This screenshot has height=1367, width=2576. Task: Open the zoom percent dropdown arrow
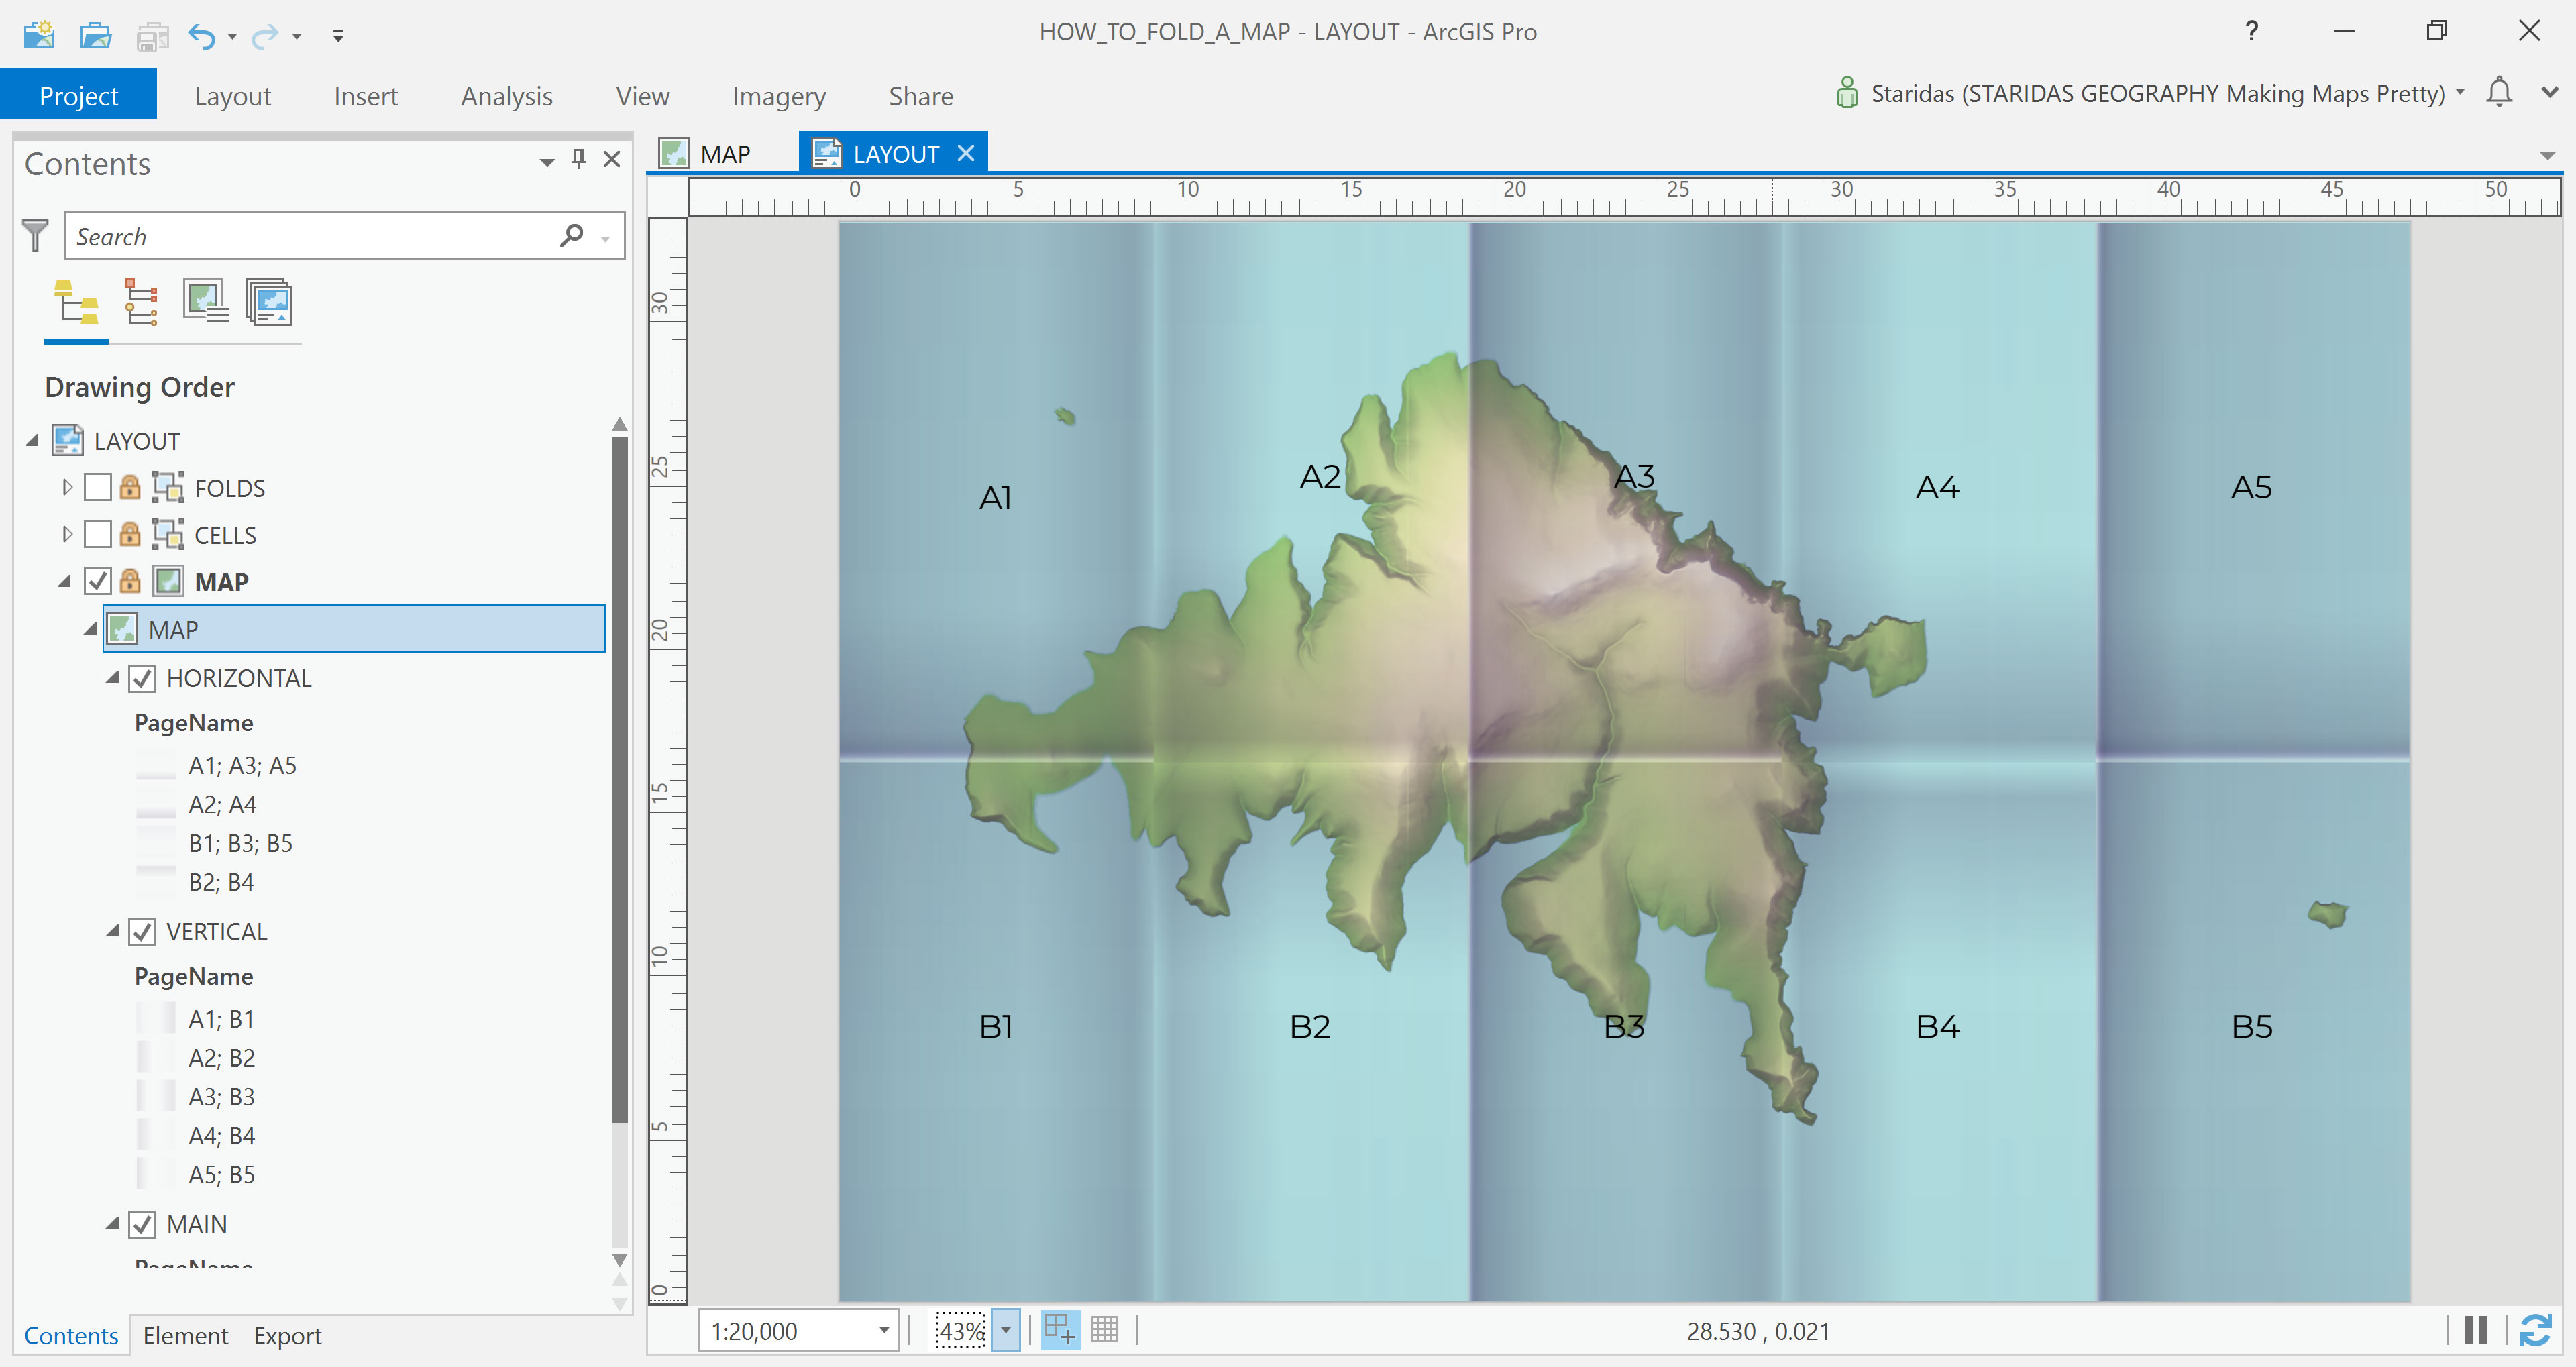pos(1006,1331)
